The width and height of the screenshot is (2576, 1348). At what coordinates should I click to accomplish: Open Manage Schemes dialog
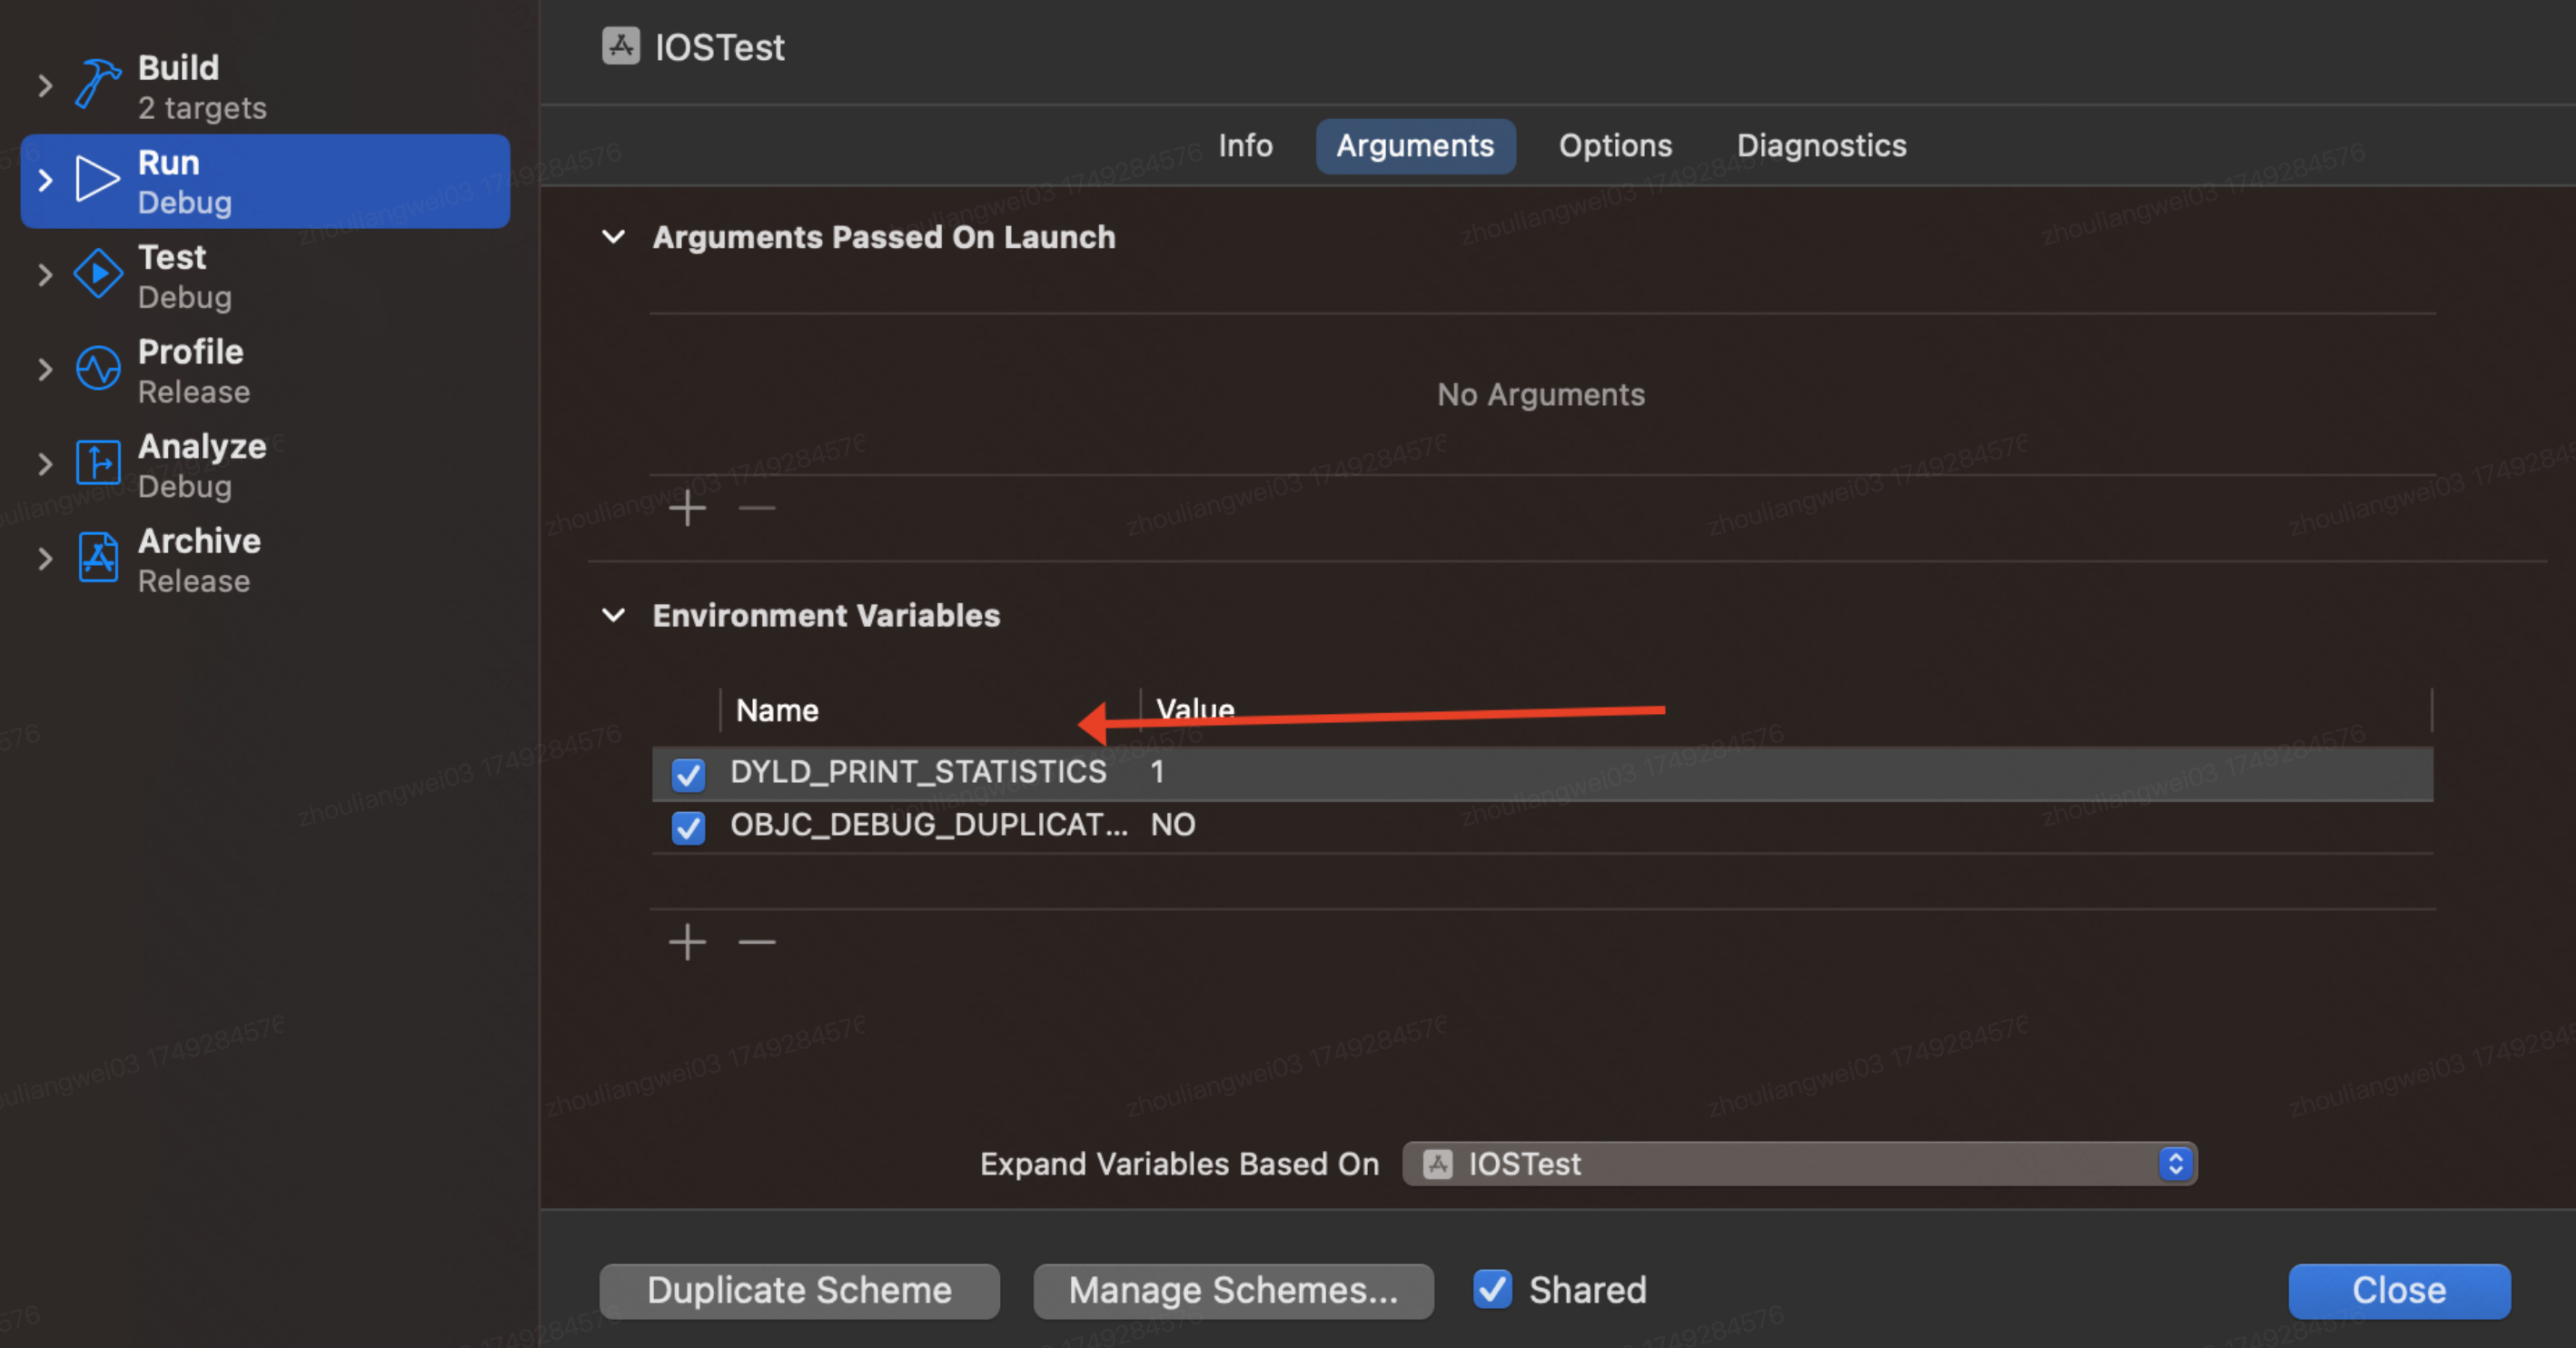[1233, 1291]
